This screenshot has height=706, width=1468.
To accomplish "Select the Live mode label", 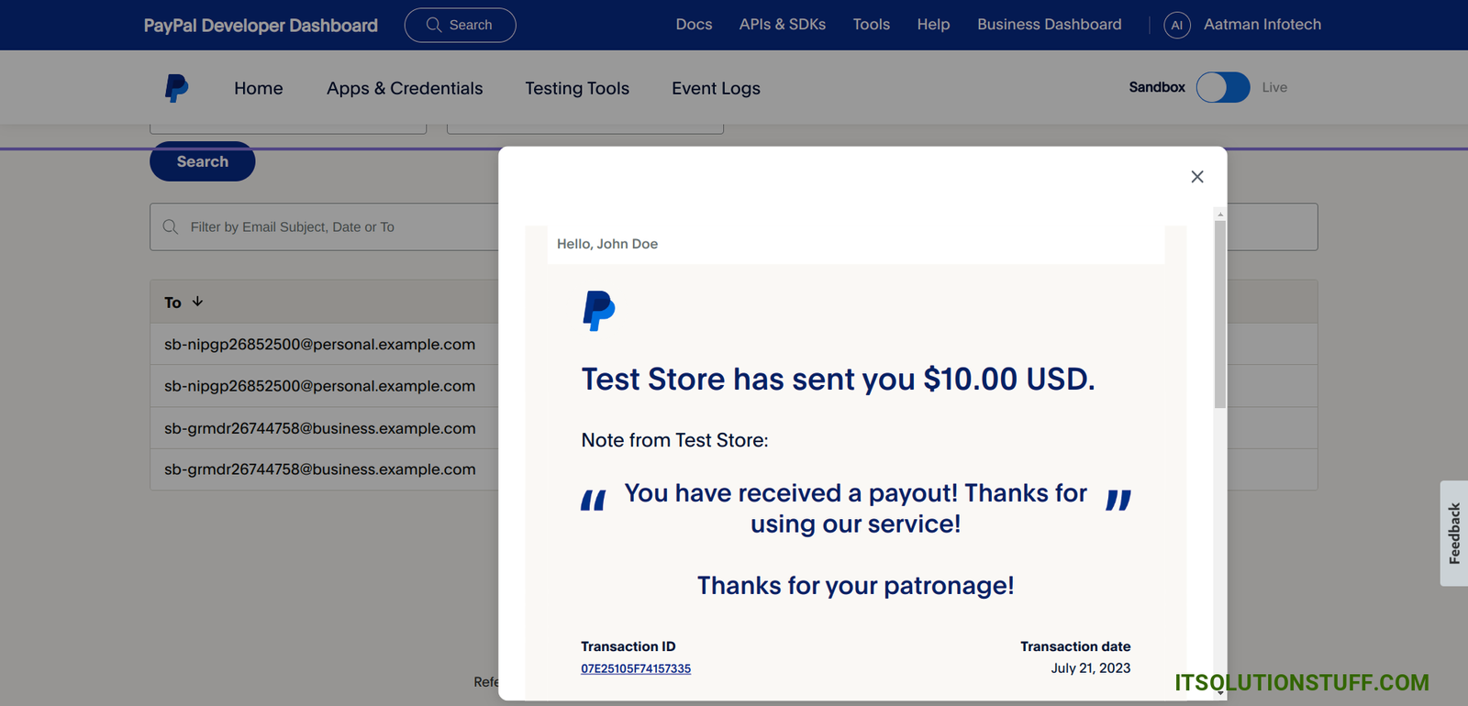I will (x=1273, y=87).
